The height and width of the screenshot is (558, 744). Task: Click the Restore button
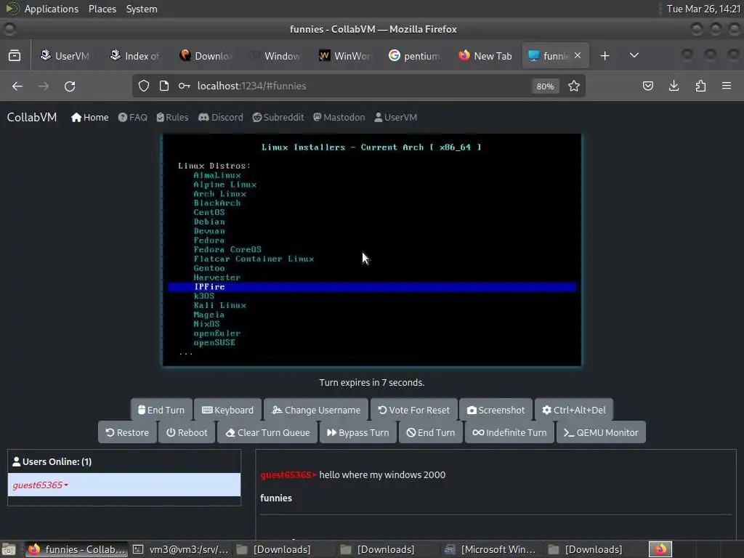click(x=127, y=432)
